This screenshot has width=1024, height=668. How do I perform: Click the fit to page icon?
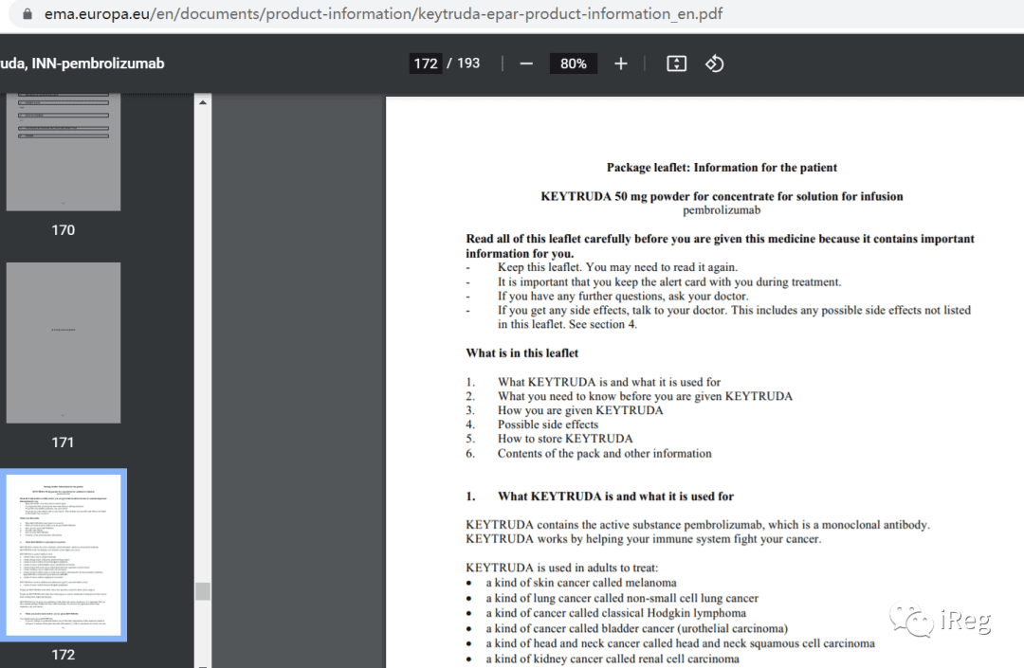[x=676, y=63]
